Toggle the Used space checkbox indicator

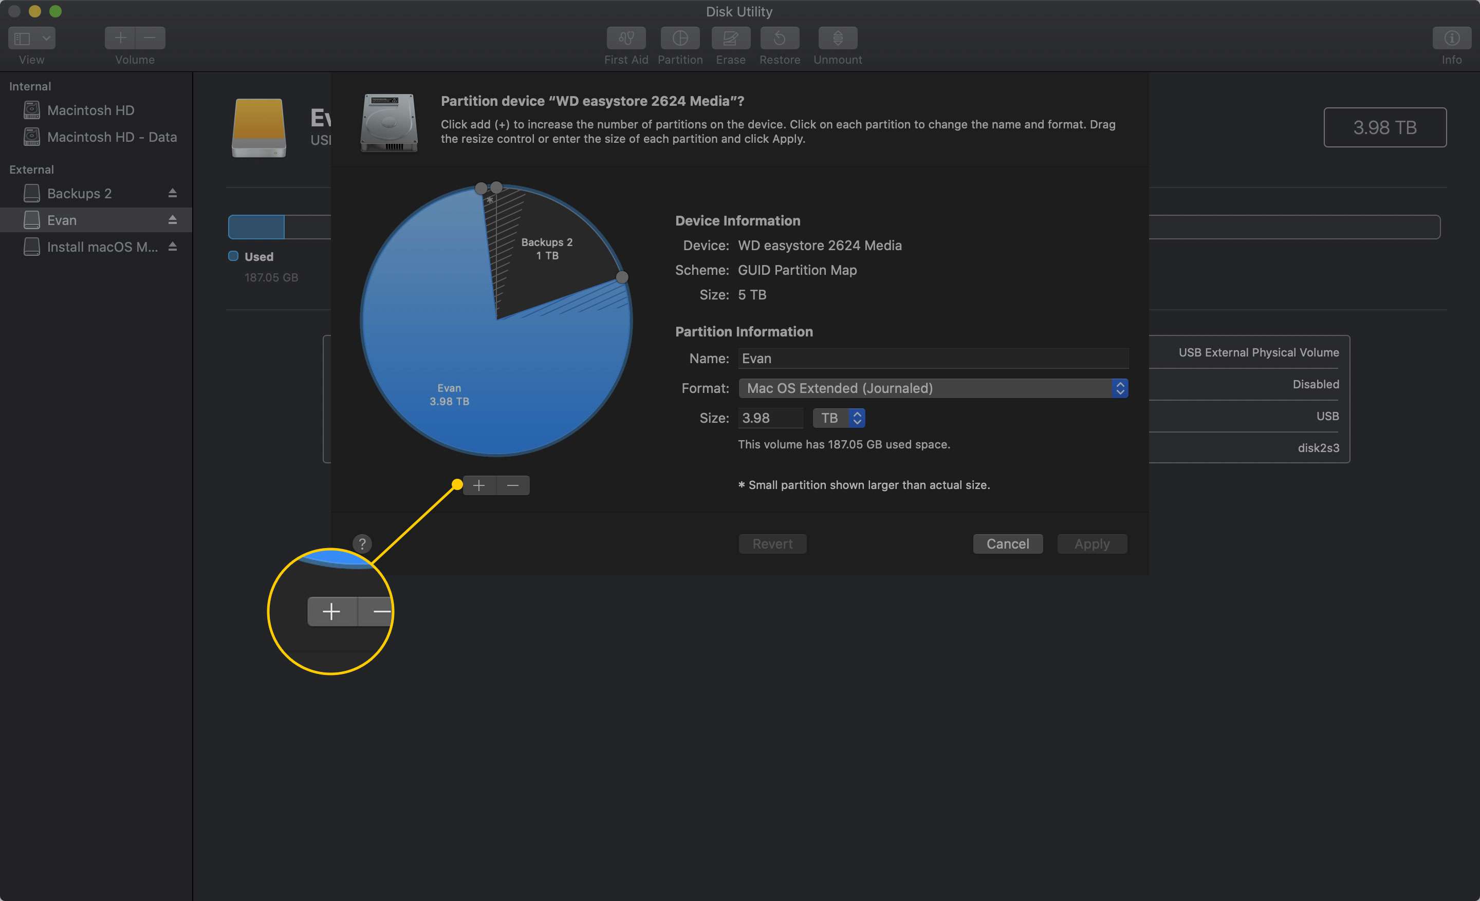(233, 256)
